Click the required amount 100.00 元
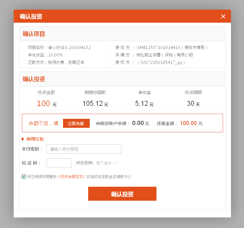 [x=192, y=123]
